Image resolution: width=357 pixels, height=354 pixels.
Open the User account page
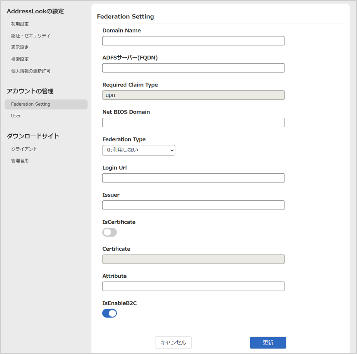pos(16,116)
